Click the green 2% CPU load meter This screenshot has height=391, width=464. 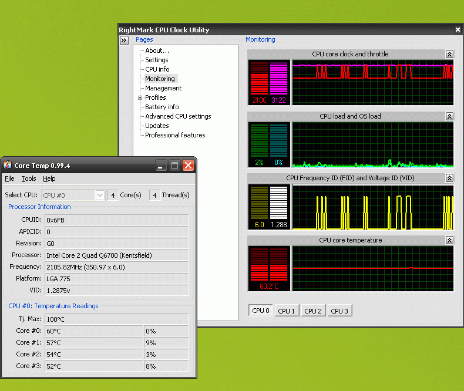(x=259, y=141)
